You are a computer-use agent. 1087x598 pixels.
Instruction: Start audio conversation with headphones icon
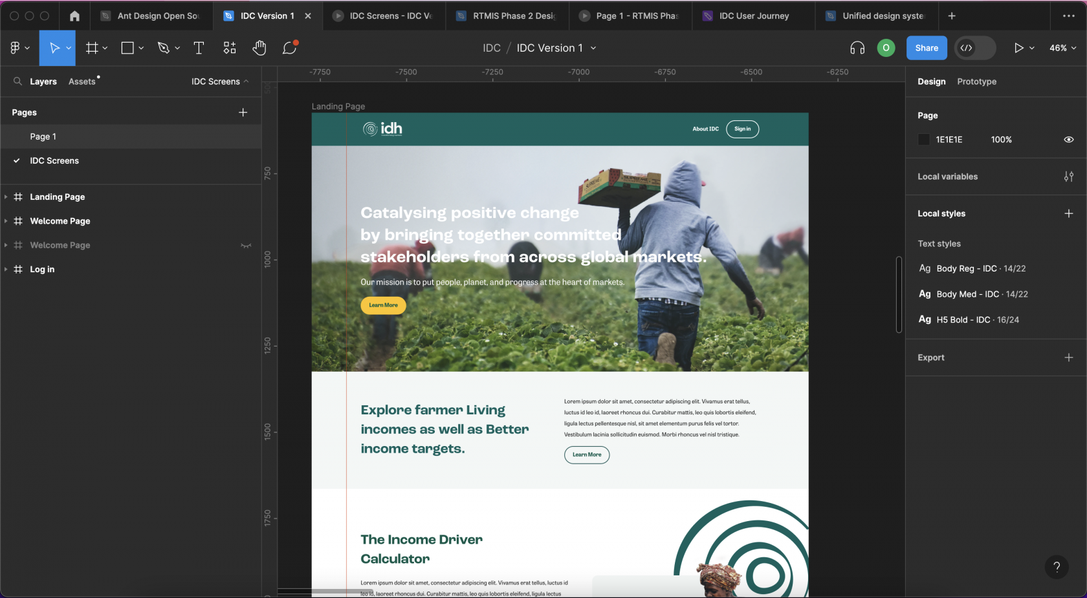point(857,48)
